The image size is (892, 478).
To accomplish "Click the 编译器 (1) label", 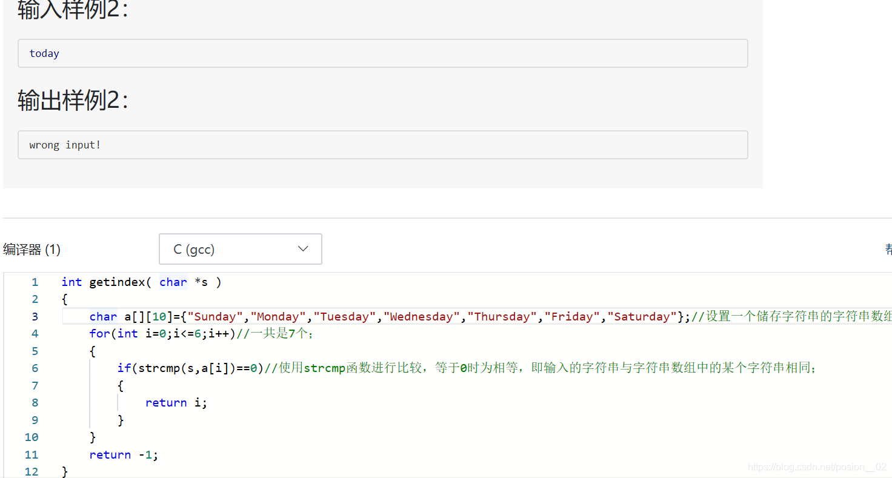I will pos(32,250).
